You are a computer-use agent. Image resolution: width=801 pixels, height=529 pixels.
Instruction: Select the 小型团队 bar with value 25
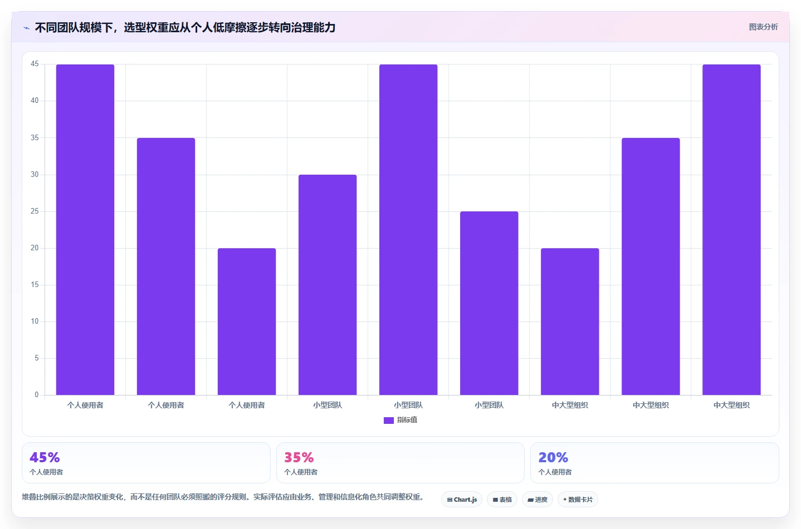pos(489,303)
